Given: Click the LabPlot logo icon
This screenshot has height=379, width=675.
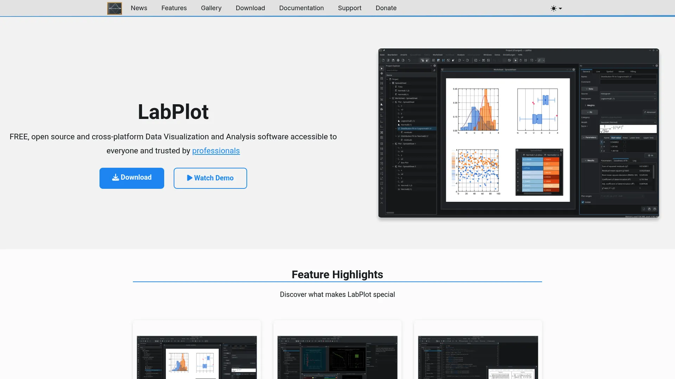Looking at the screenshot, I should (115, 8).
